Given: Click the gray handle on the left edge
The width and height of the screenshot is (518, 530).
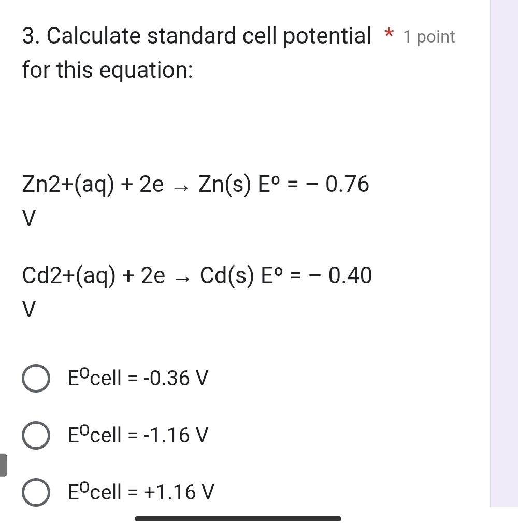Looking at the screenshot, I should pos(3,465).
